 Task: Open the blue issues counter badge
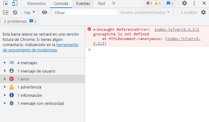coord(170,3)
